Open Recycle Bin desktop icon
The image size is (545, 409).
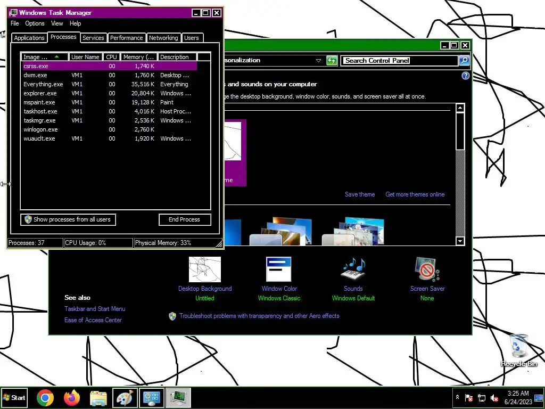pos(519,350)
